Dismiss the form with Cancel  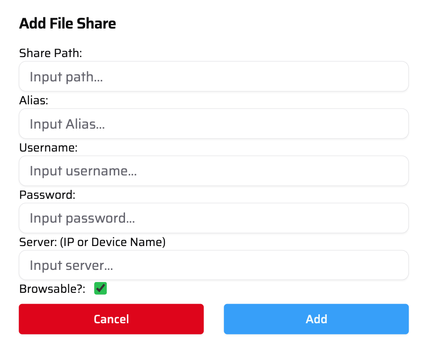111,319
